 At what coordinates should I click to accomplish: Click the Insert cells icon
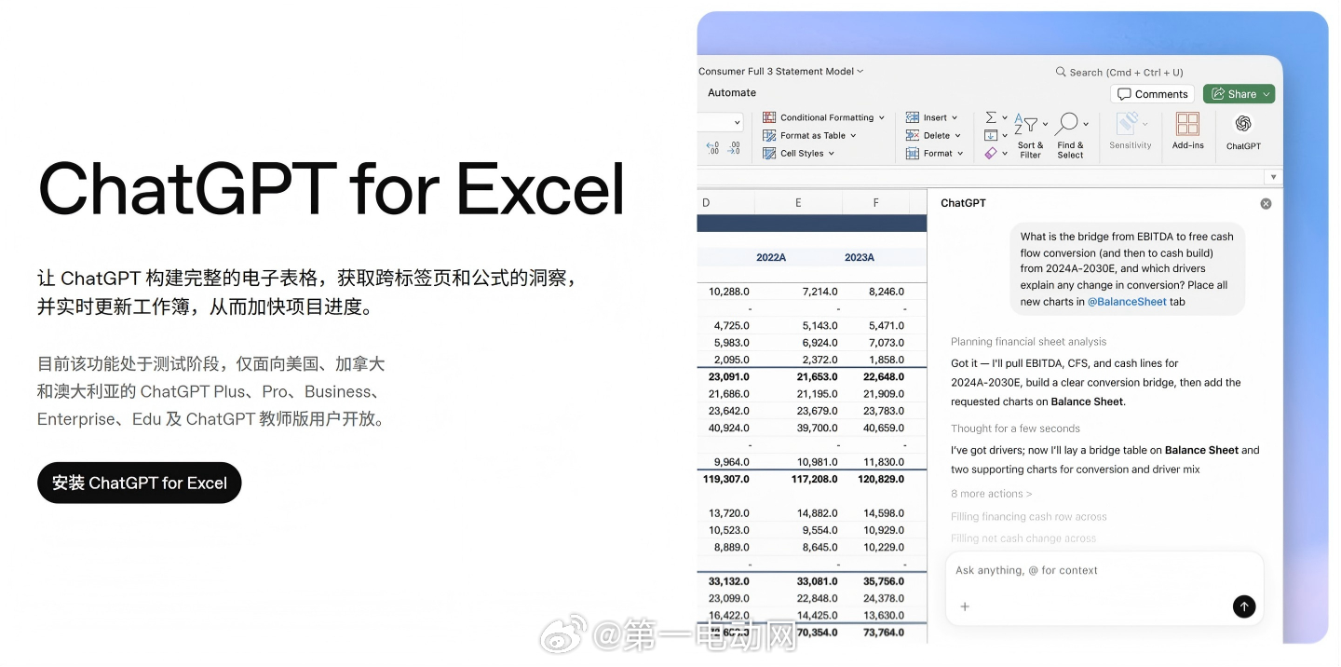click(913, 116)
